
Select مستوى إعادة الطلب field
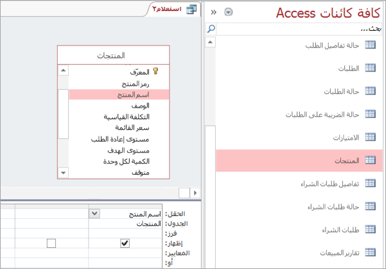point(119,139)
